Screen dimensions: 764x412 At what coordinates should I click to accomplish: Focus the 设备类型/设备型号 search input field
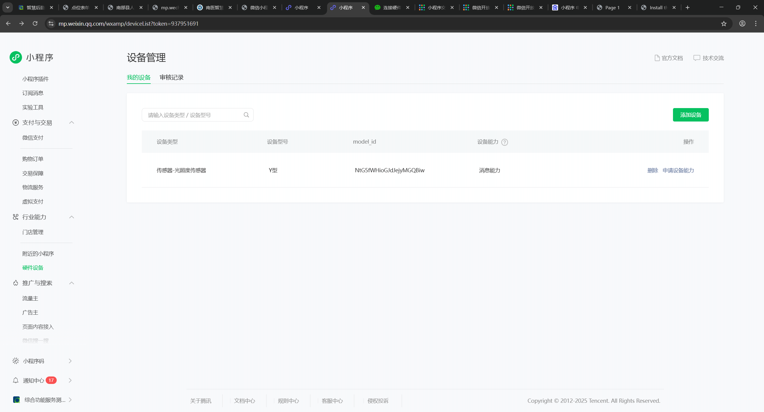tap(192, 115)
